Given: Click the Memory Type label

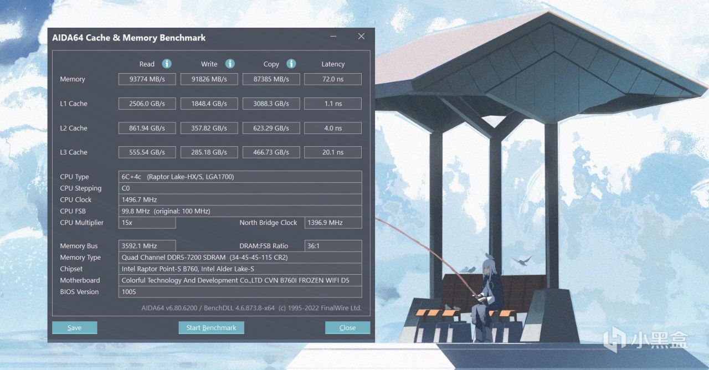Looking at the screenshot, I should (x=80, y=258).
